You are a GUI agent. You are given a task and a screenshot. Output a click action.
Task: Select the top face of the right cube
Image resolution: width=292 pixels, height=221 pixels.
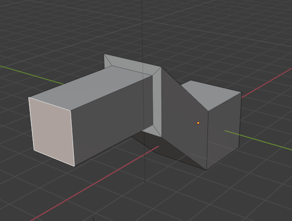click(x=213, y=95)
